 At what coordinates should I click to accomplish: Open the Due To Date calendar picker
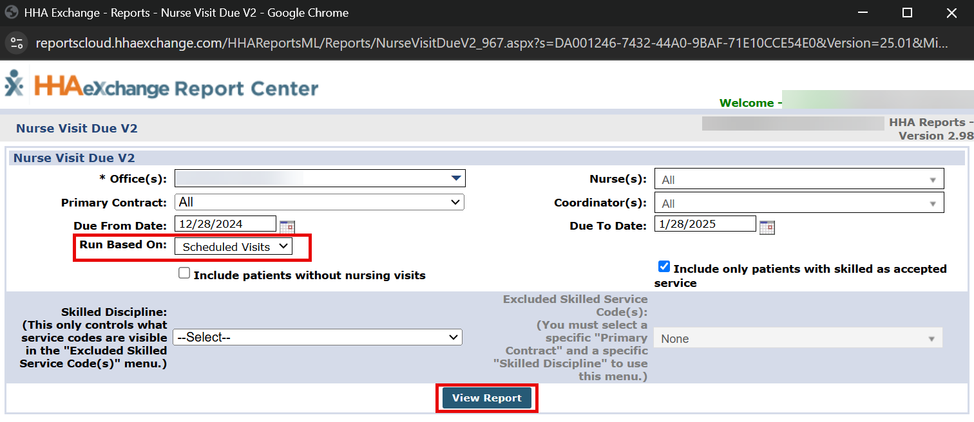coord(767,226)
